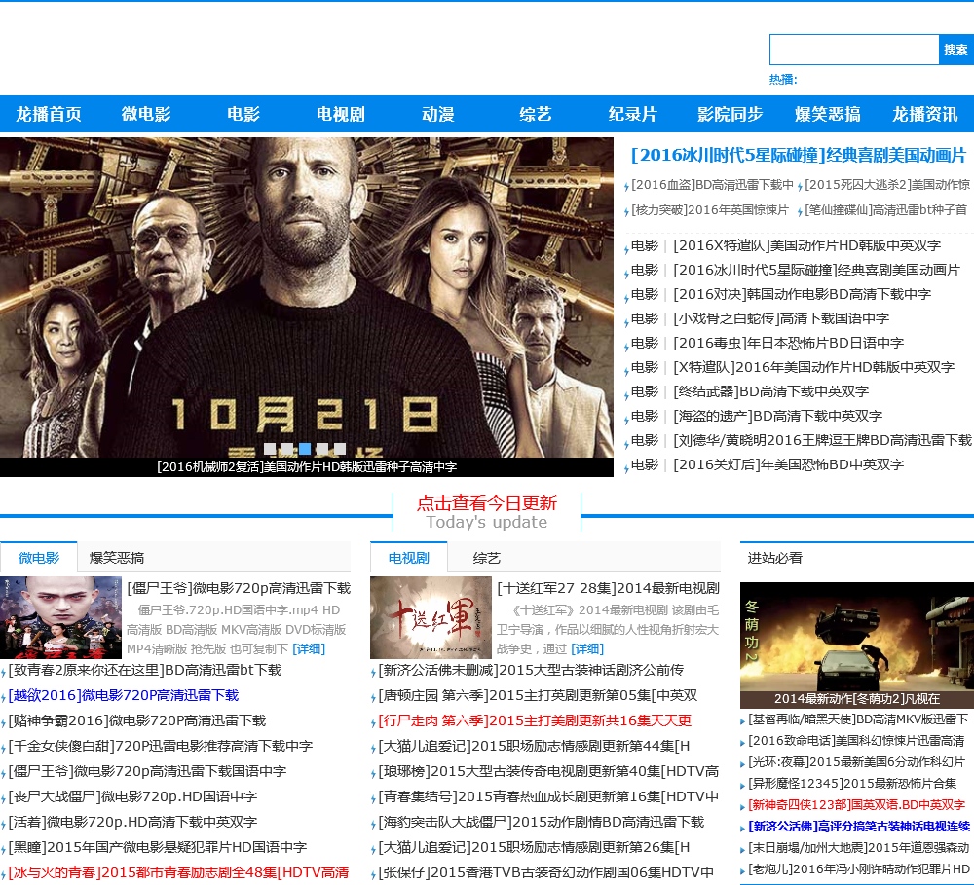Open [张保仔]2015香港TVB link

coord(545,872)
